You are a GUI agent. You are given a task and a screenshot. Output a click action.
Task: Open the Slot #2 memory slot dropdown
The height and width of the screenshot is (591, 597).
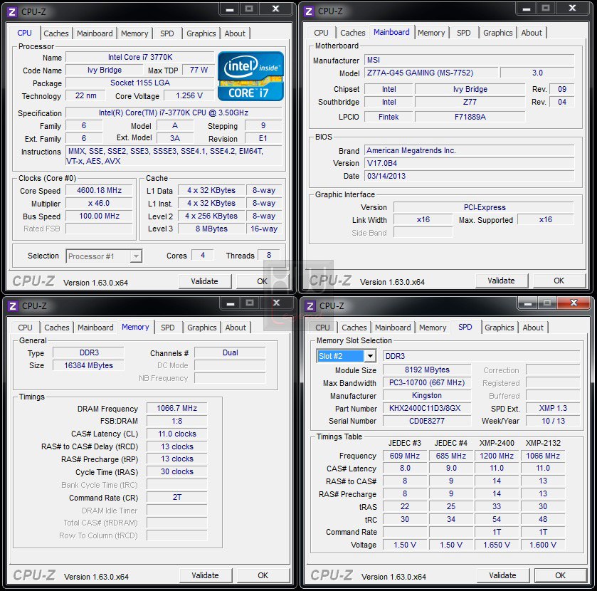(370, 356)
